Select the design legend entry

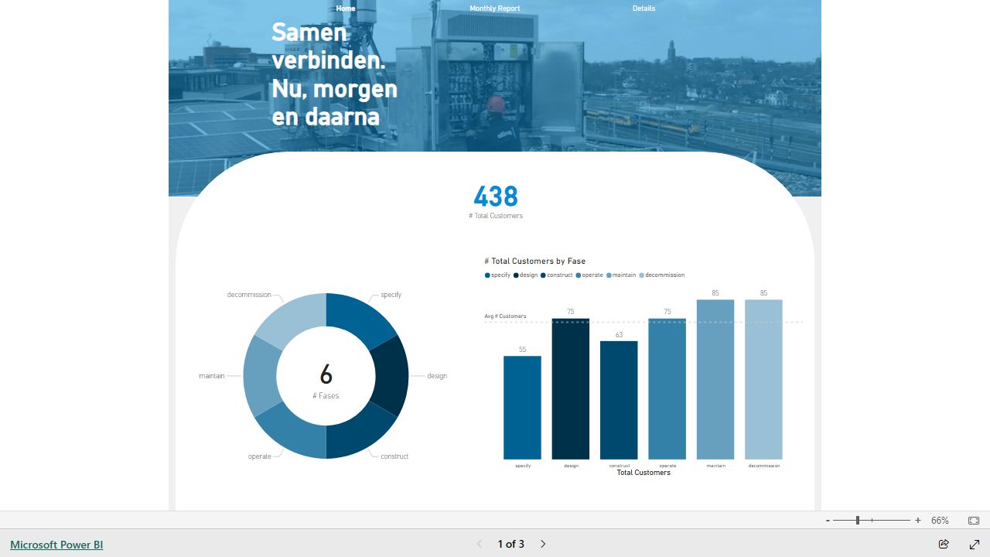[527, 275]
